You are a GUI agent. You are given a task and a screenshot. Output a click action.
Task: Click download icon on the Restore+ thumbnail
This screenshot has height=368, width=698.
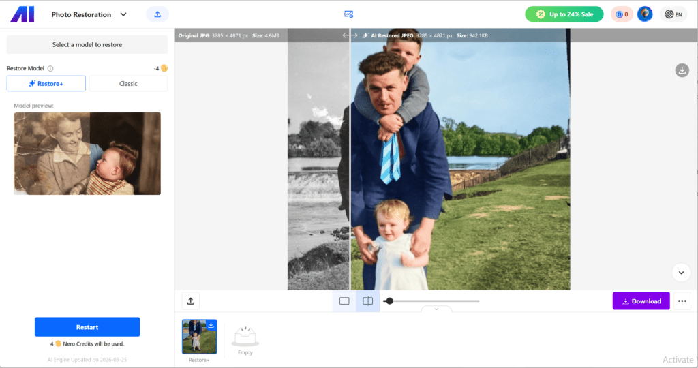[x=211, y=325]
